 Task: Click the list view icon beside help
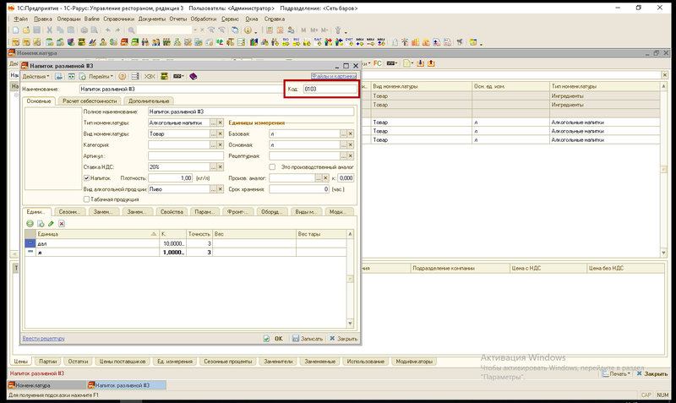(135, 76)
